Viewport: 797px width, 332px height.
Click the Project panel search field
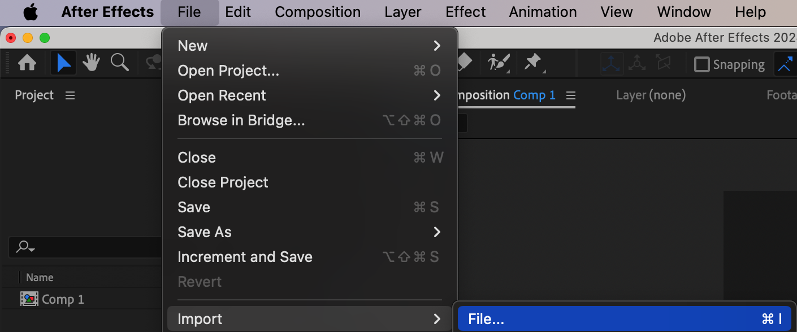[85, 247]
